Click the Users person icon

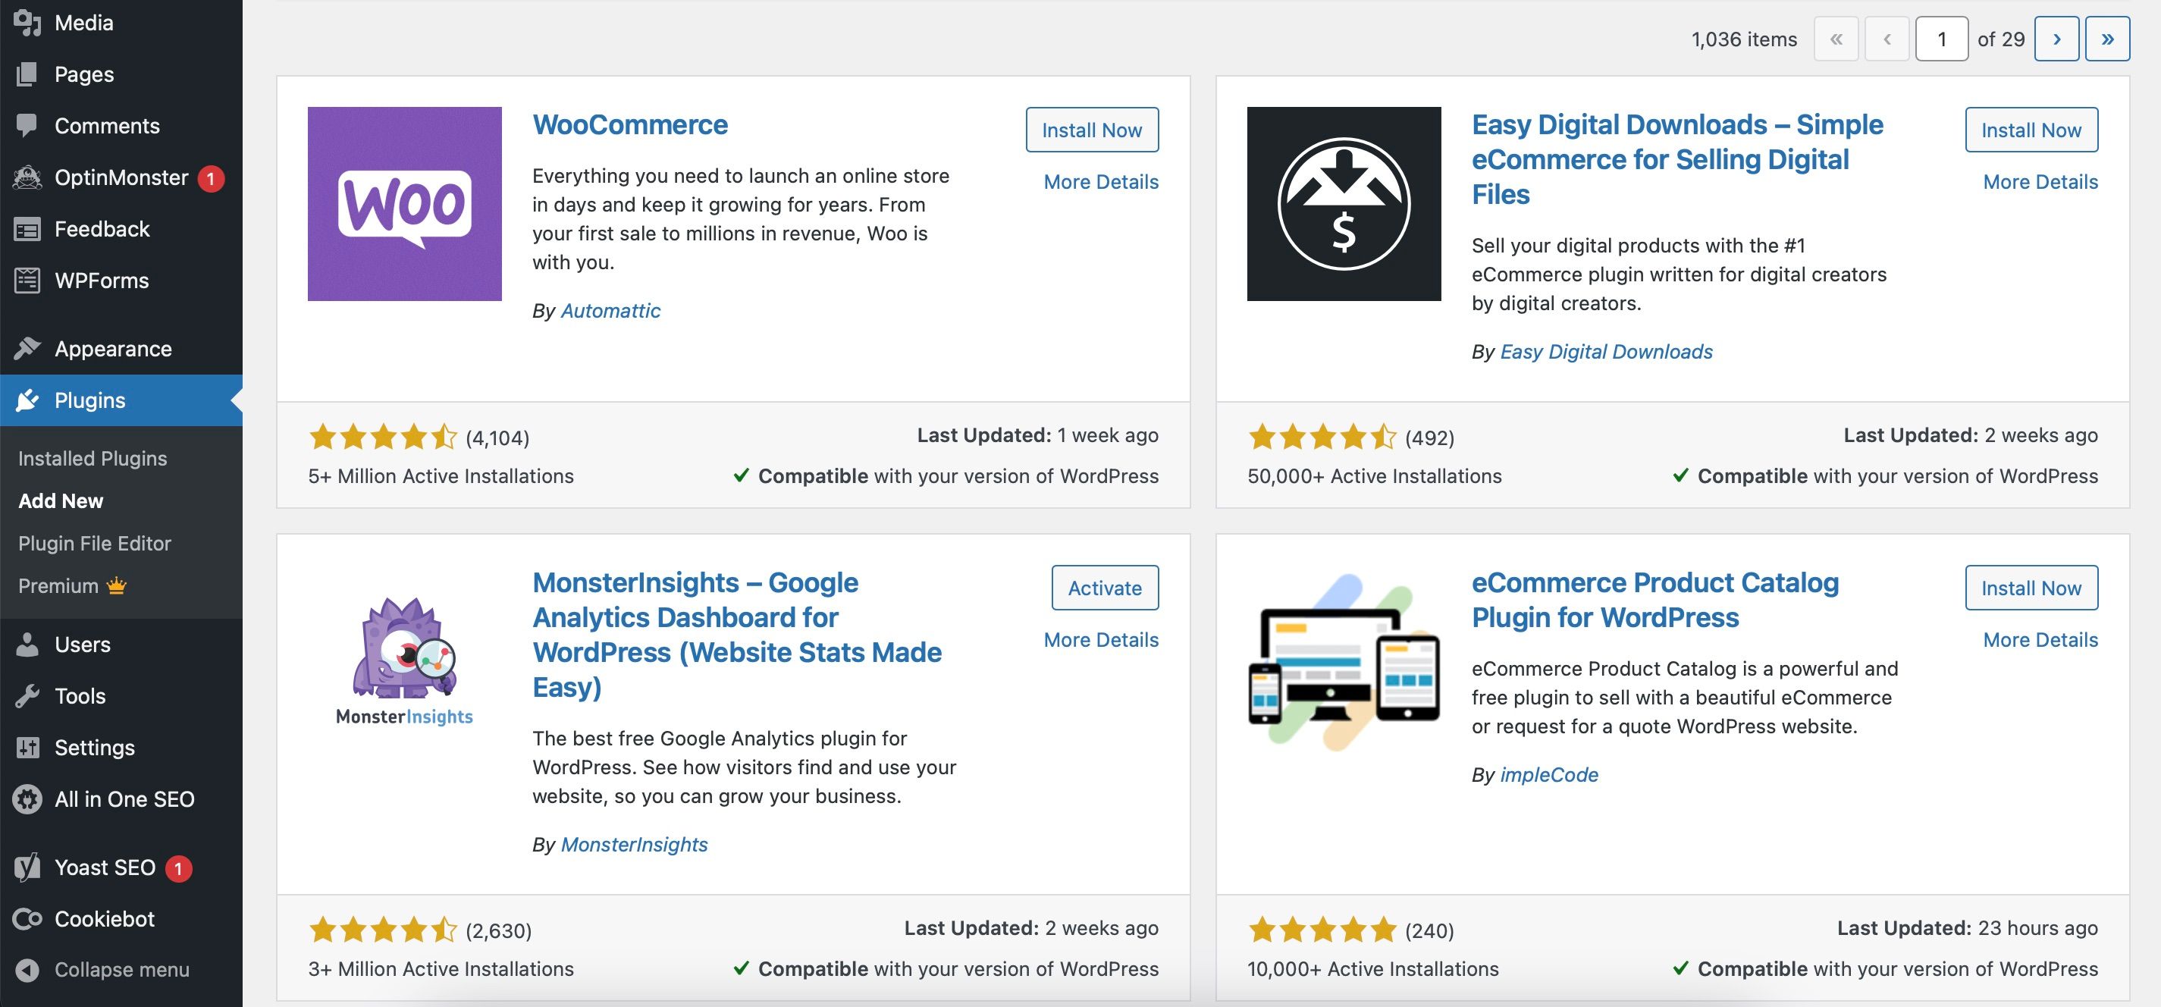(x=27, y=645)
